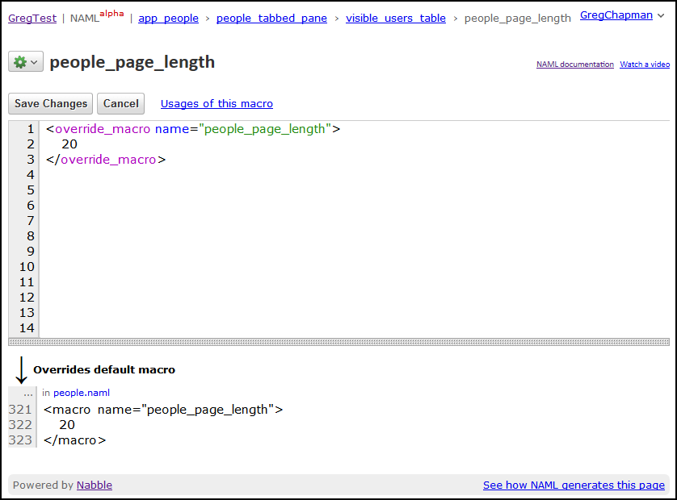Click the closing override_macro tag line

click(x=106, y=160)
